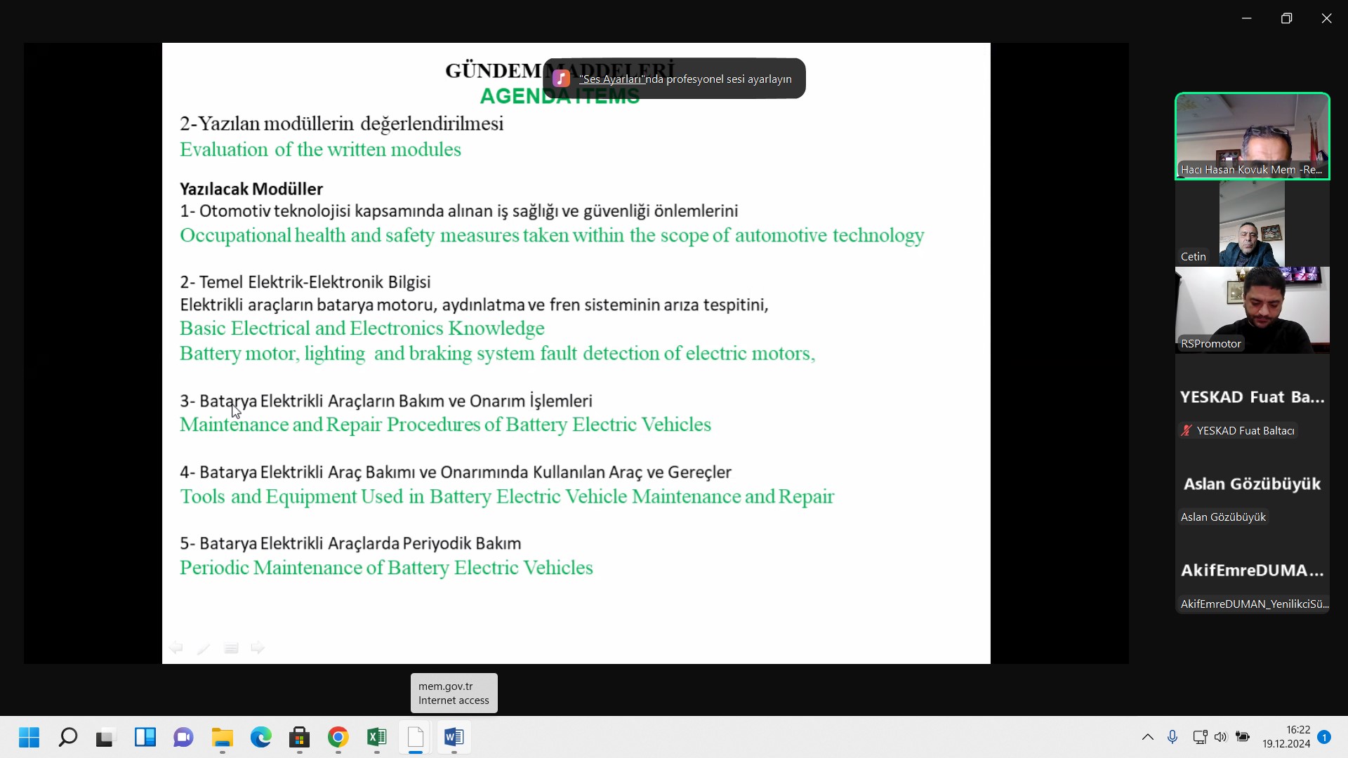Select the RSPromotor participant video tile
Viewport: 1348px width, 758px height.
(x=1253, y=310)
